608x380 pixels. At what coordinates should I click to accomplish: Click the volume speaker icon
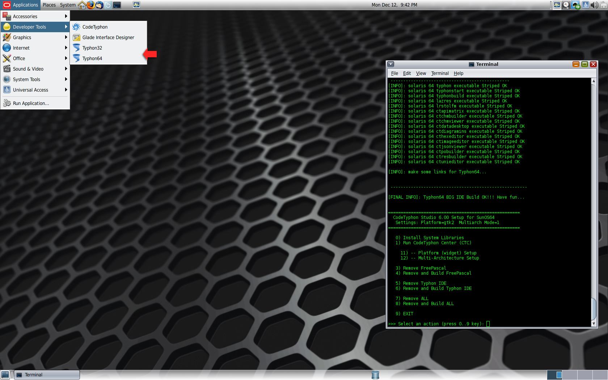tap(594, 5)
